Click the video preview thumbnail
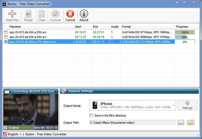Image resolution: width=202 pixels, height=139 pixels. [x=31, y=110]
